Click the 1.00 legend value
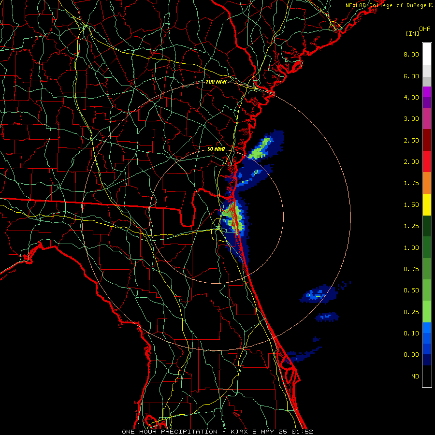Screen dimensions: 435x435 [x=411, y=248]
